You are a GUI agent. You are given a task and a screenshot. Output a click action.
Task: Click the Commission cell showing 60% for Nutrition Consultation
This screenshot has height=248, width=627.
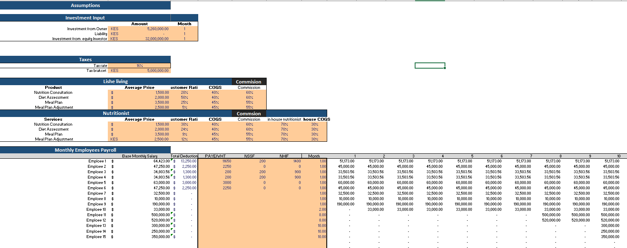pos(248,92)
